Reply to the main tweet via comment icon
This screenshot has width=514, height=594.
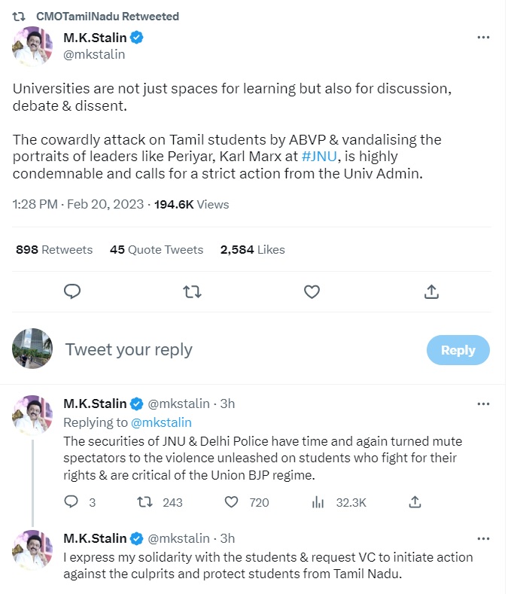[72, 291]
